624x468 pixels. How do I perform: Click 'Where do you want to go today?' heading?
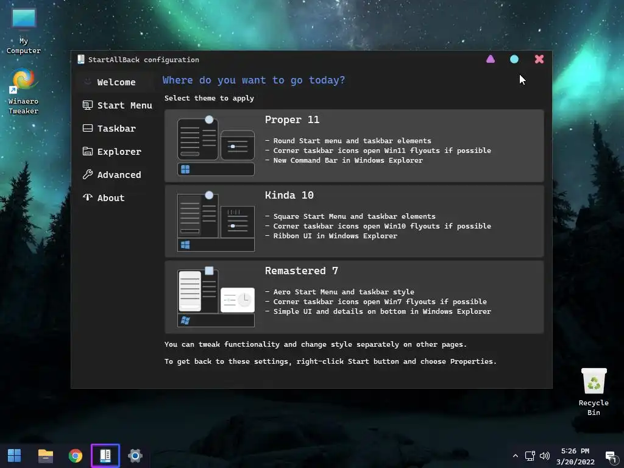(254, 80)
